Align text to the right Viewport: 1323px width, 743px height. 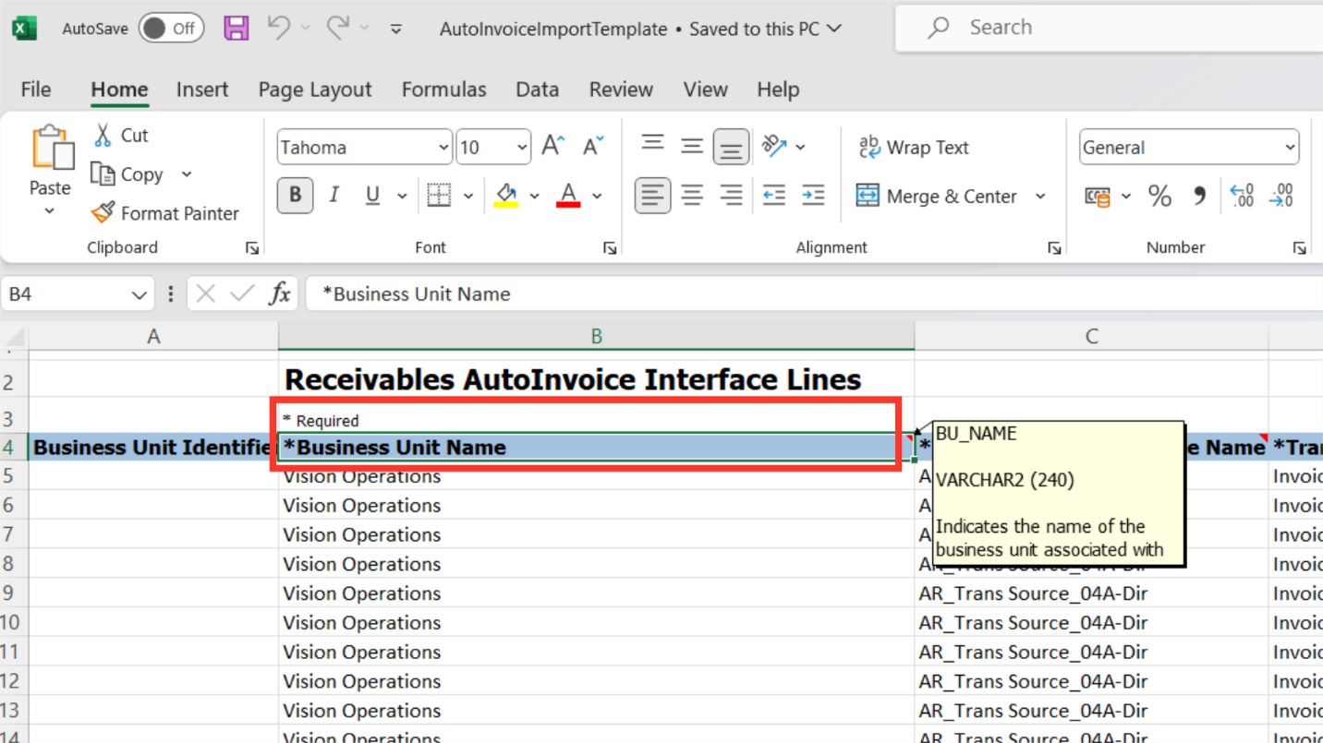[731, 196]
